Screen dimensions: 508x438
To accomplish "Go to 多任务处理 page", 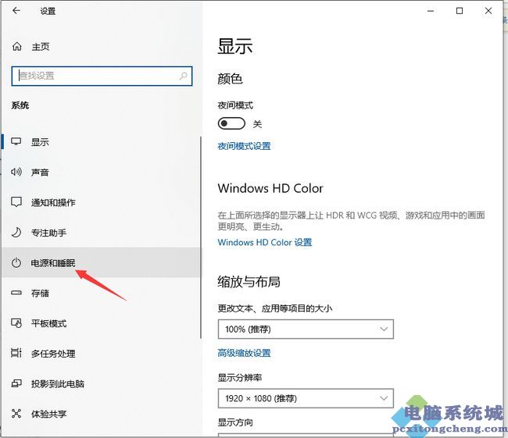I will [x=53, y=353].
